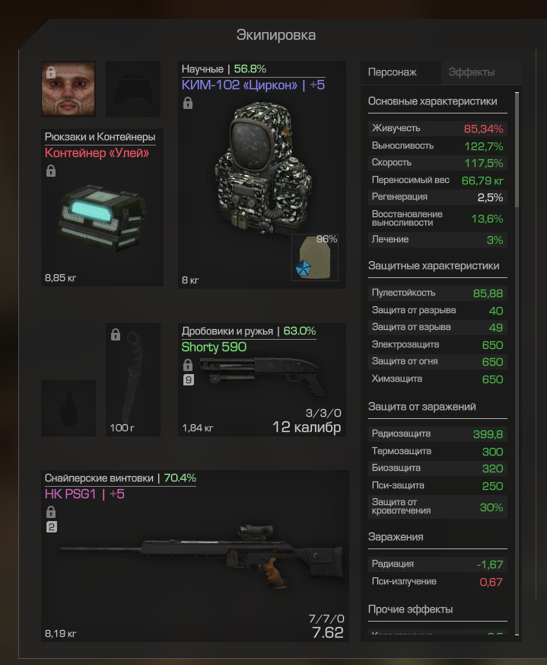
Task: Click the knife in melee slot
Action: coord(133,379)
